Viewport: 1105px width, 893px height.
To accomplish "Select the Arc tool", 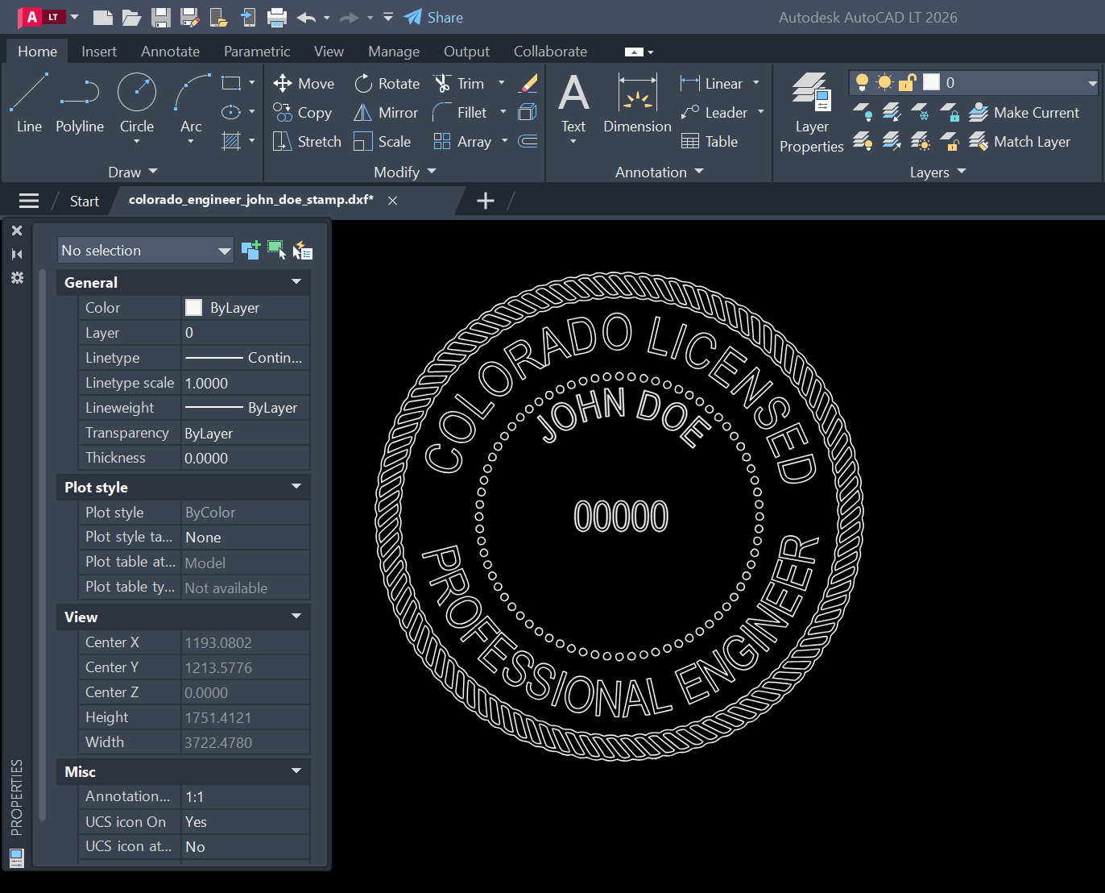I will click(x=191, y=103).
